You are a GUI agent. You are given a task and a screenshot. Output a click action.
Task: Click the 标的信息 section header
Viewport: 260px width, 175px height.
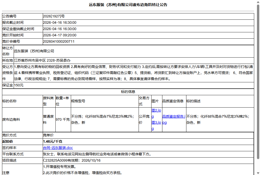128,92
